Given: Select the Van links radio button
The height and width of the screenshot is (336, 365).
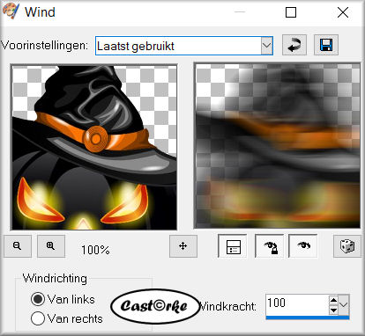Looking at the screenshot, I should click(38, 299).
